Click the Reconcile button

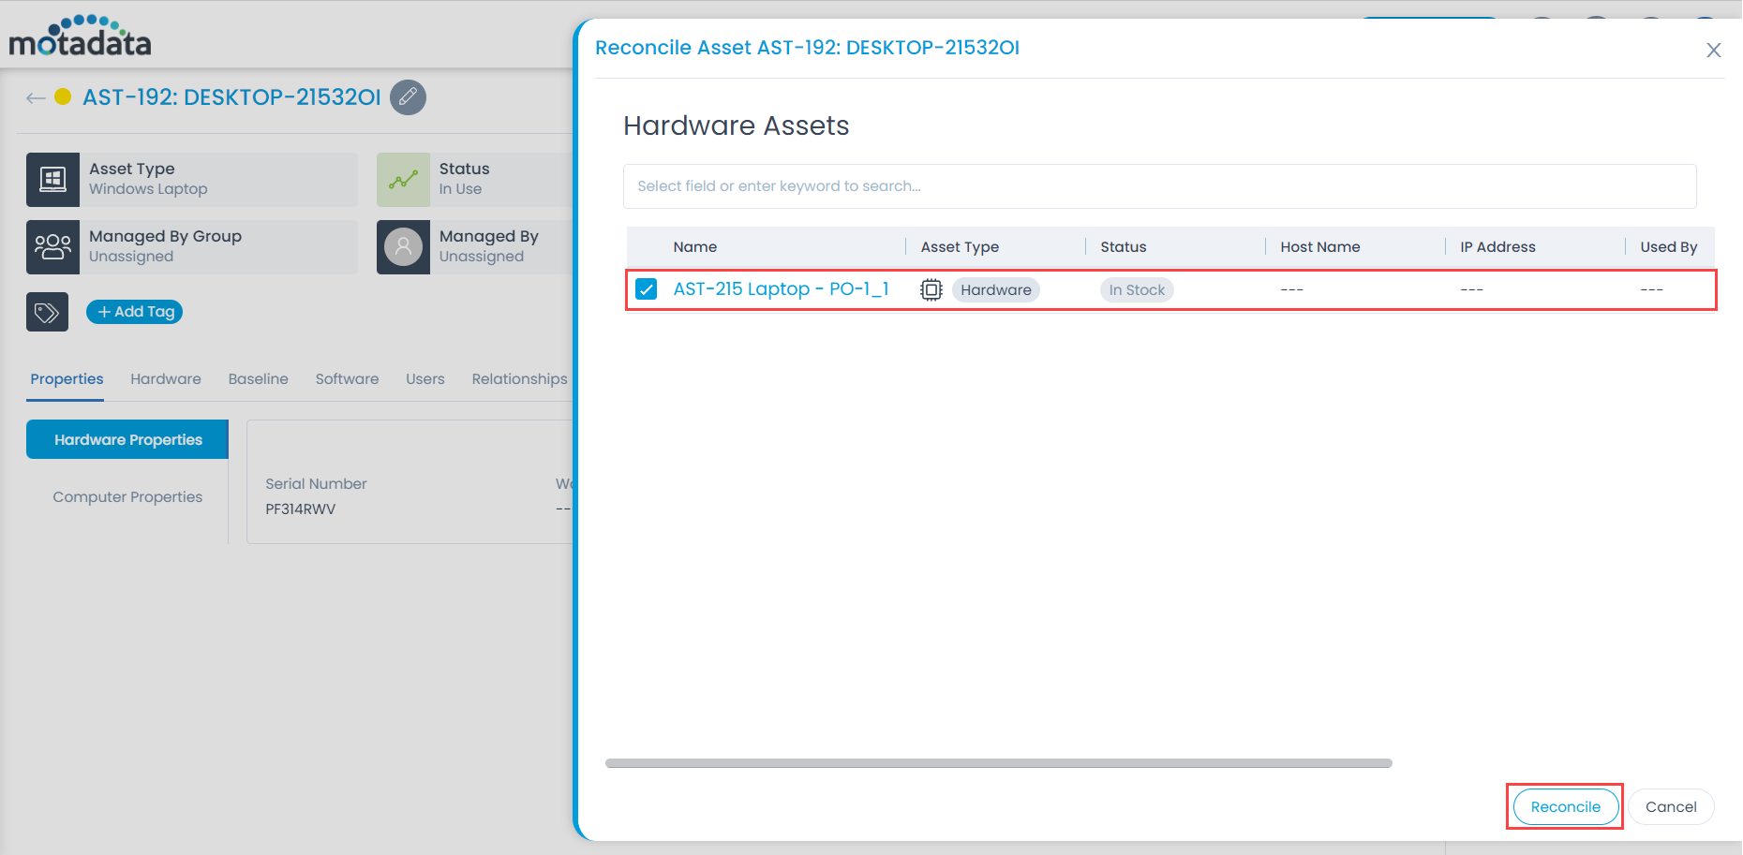pyautogui.click(x=1564, y=806)
